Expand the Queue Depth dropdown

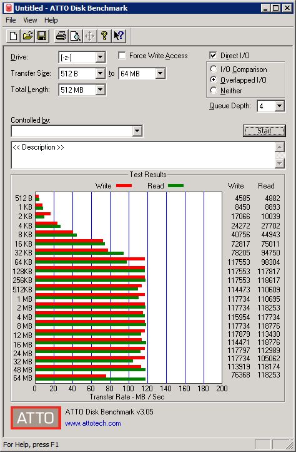point(279,106)
